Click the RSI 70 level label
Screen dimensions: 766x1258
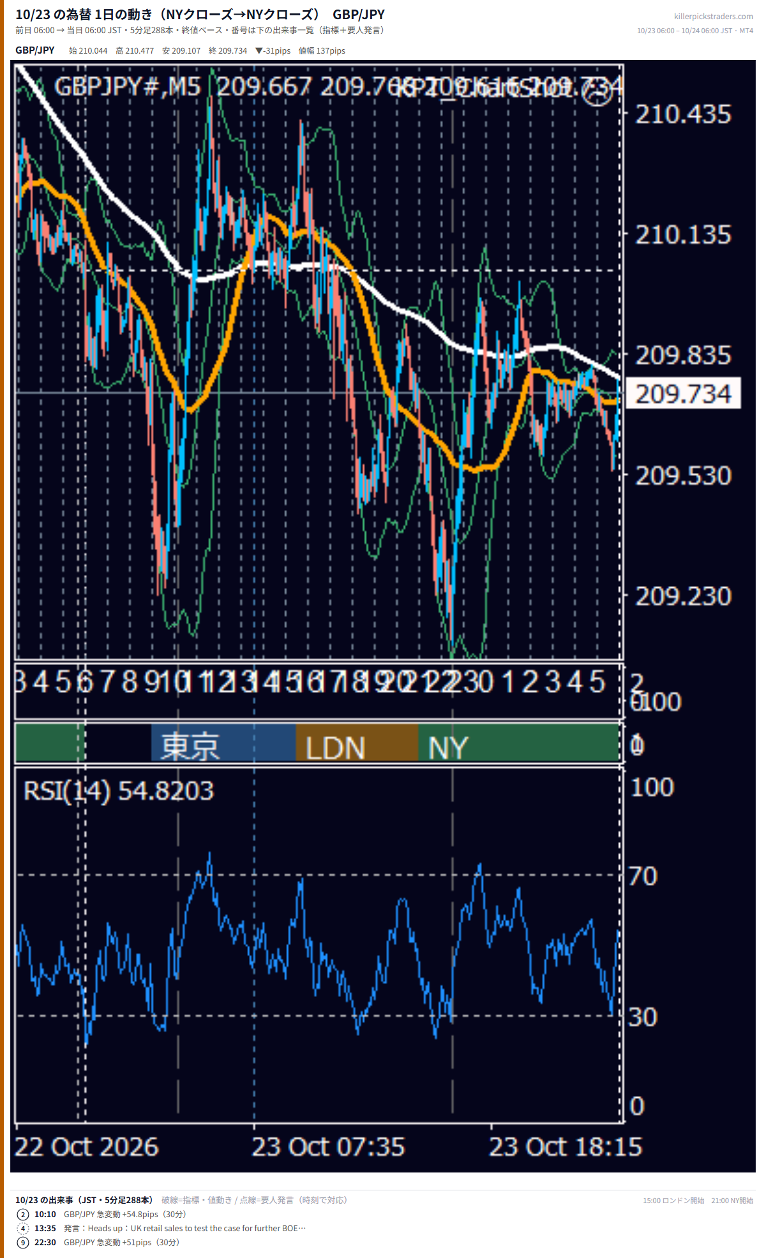tap(642, 876)
